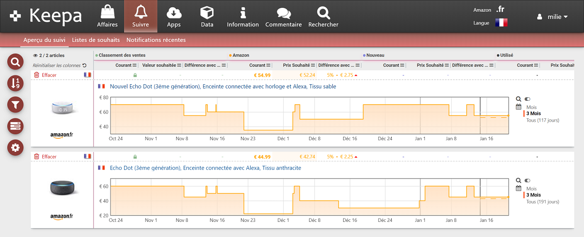The height and width of the screenshot is (237, 584).
Task: Flip the toggle switch beside the Tissu sable chart
Action: (x=528, y=99)
